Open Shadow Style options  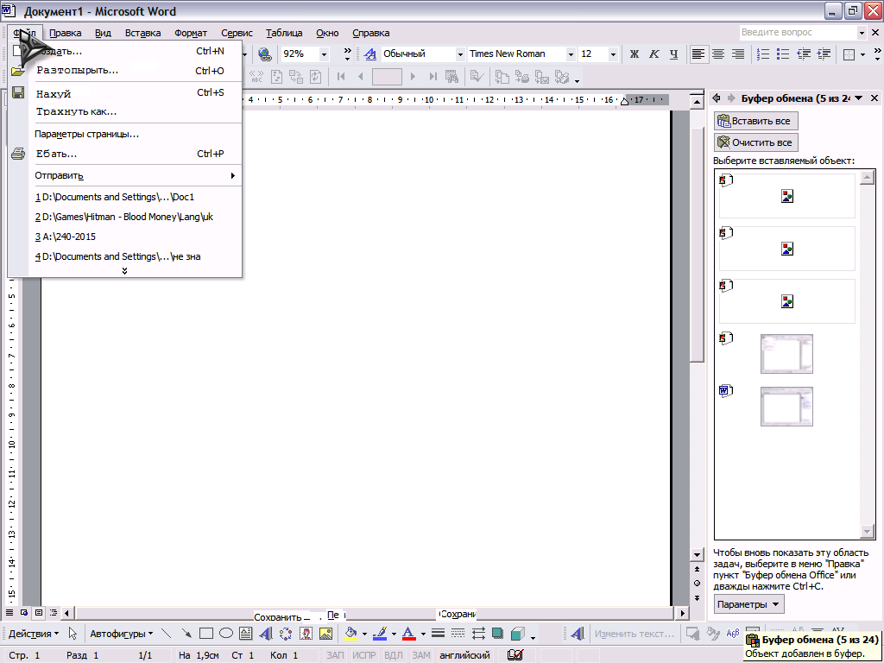tap(498, 634)
